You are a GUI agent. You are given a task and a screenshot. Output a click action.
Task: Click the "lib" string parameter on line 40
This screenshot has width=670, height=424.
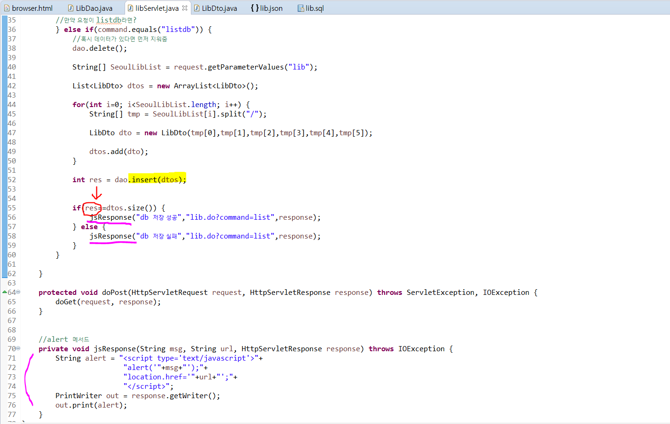pos(299,67)
